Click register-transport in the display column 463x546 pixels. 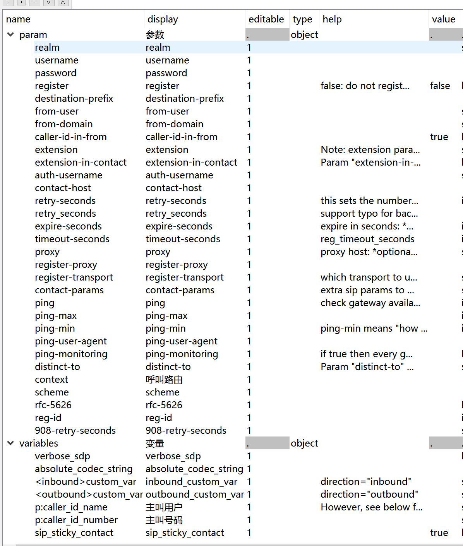(x=185, y=277)
